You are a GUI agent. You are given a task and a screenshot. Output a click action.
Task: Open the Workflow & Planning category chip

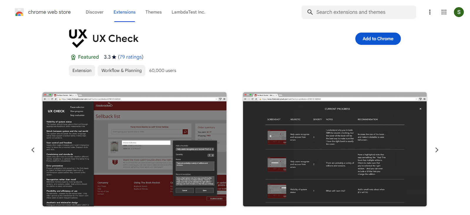coord(122,70)
